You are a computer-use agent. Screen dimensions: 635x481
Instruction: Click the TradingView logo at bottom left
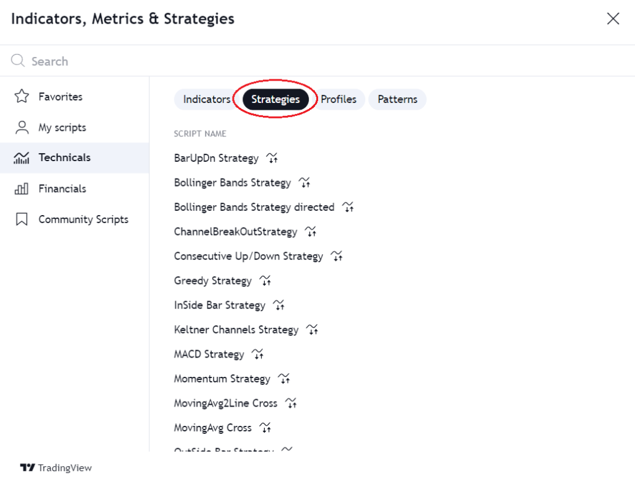pyautogui.click(x=56, y=468)
